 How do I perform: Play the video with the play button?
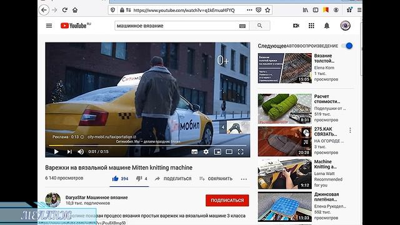tap(56, 151)
